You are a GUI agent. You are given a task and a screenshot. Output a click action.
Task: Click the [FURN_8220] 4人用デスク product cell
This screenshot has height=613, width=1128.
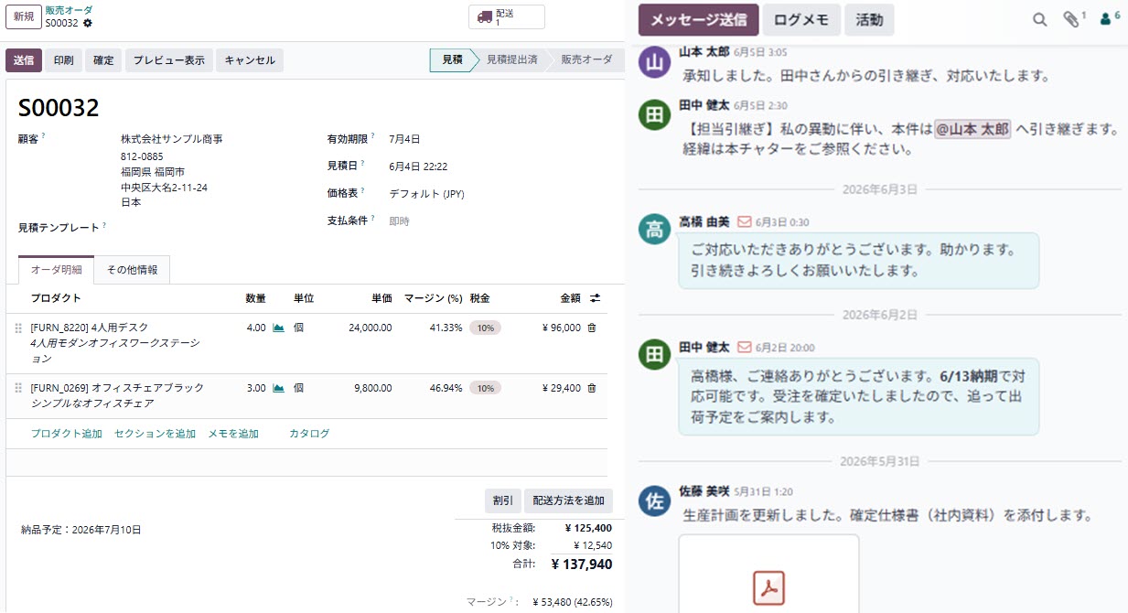(x=90, y=328)
